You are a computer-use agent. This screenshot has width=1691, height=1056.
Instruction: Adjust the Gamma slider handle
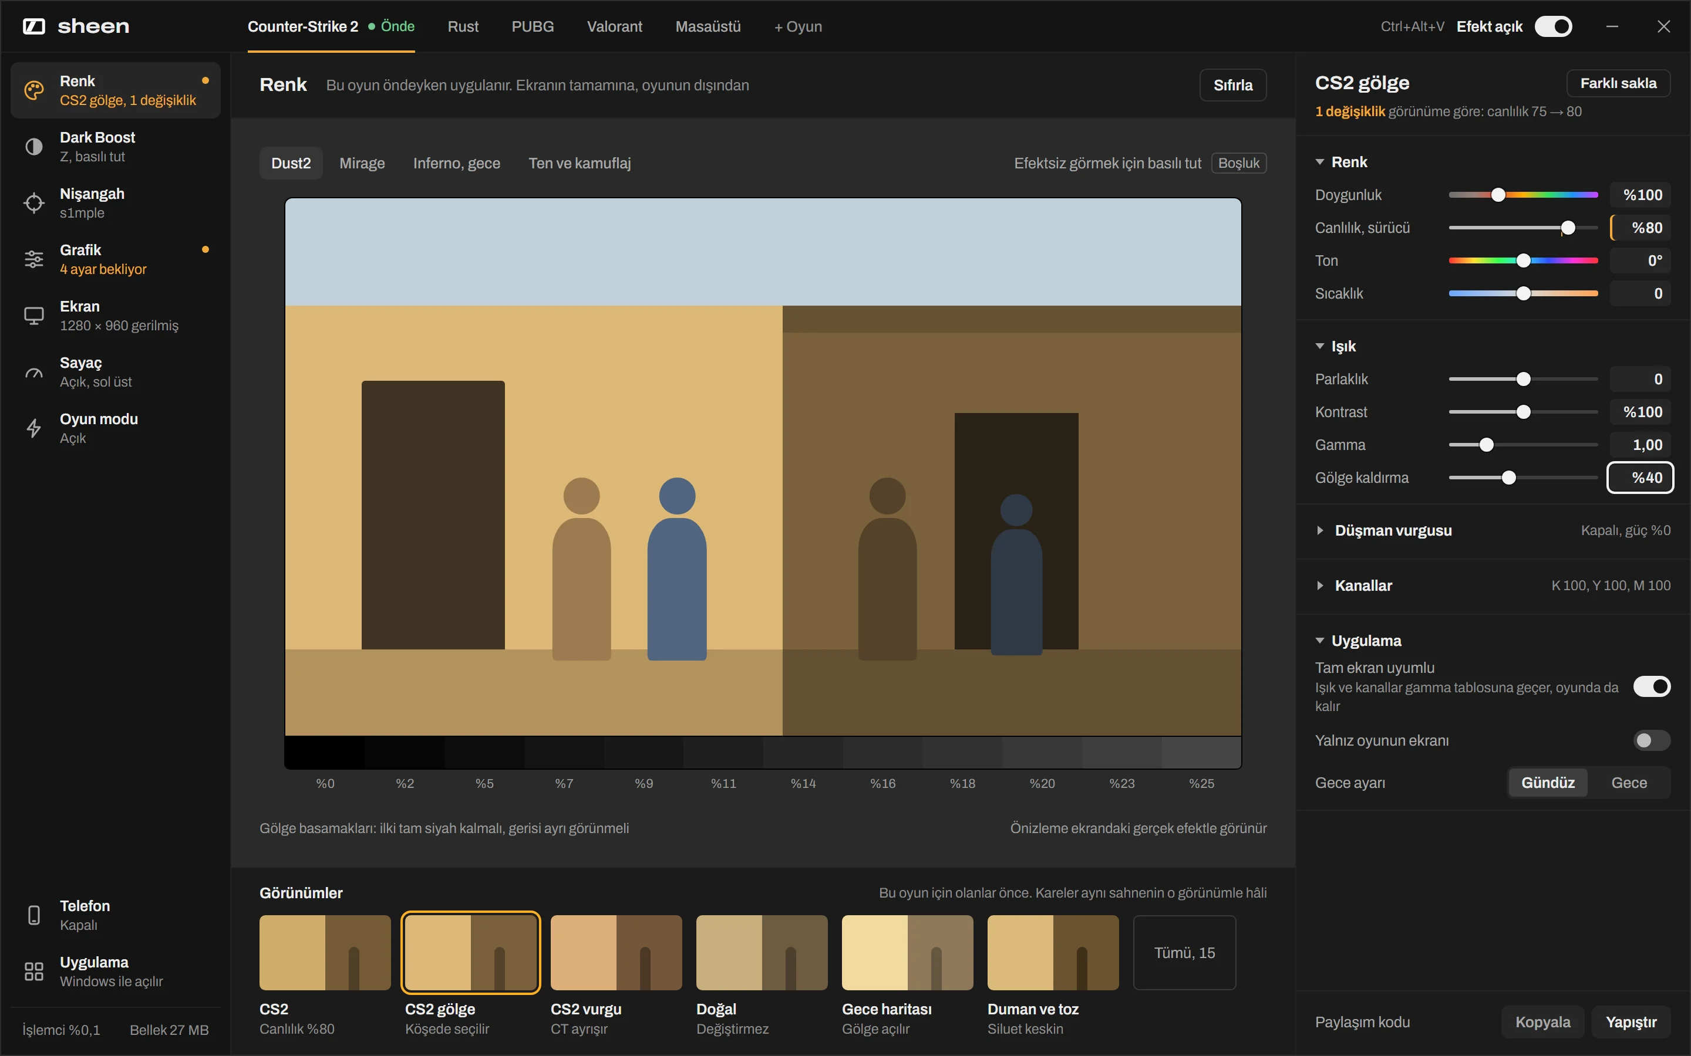pyautogui.click(x=1487, y=445)
